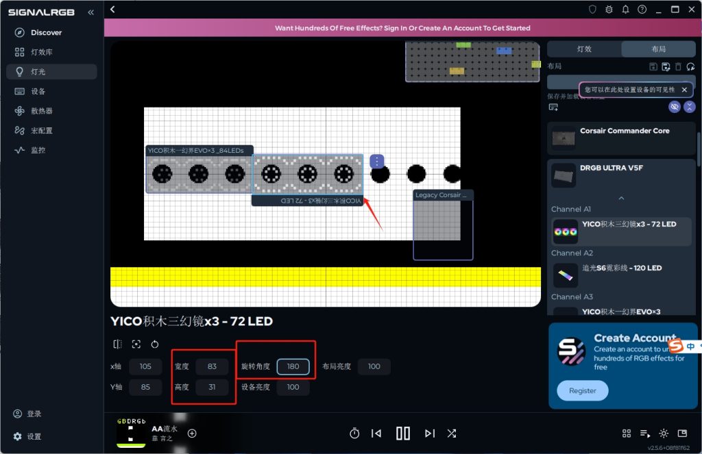Dismiss the device visibility tooltip

[x=684, y=90]
